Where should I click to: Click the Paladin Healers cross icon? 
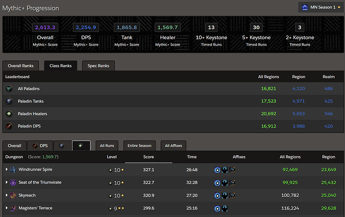coord(9,113)
